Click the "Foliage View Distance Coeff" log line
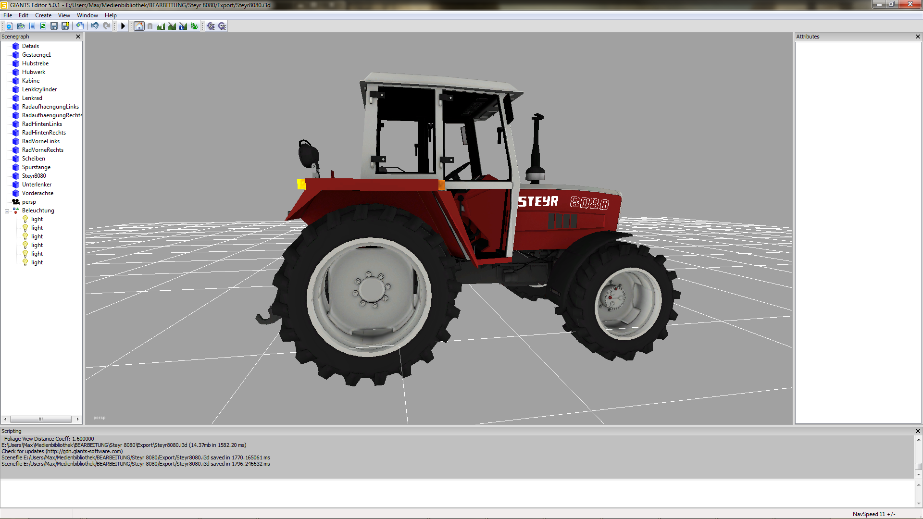 pyautogui.click(x=49, y=439)
